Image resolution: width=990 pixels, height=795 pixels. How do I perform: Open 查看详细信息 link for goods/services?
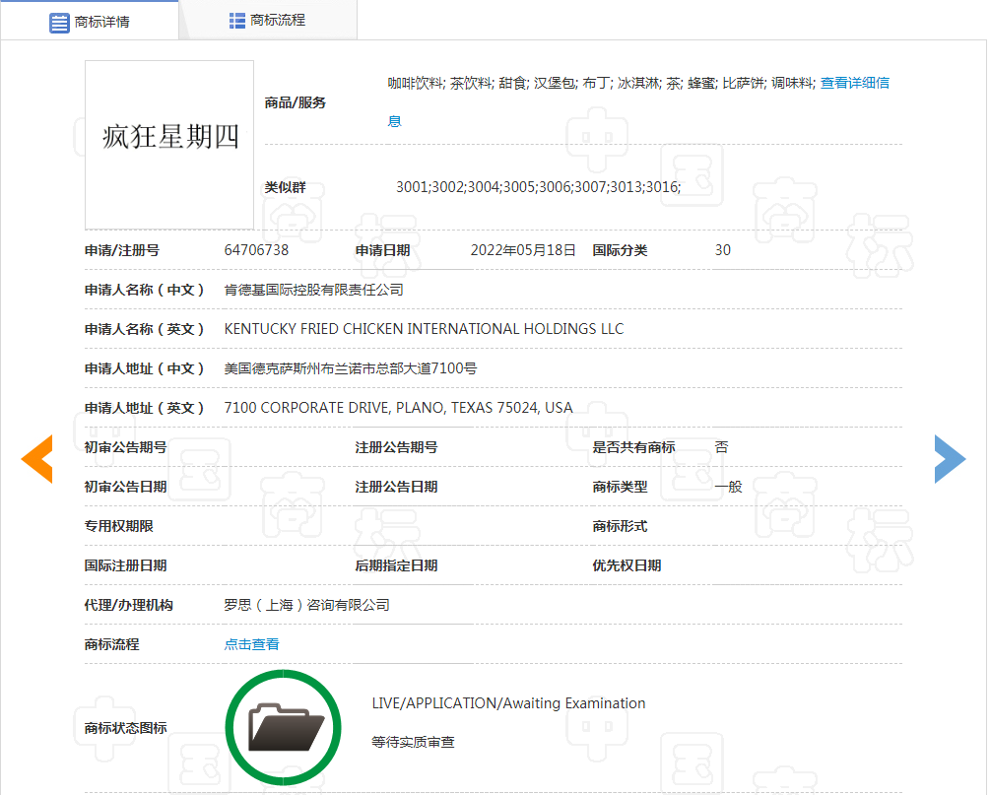pos(854,83)
